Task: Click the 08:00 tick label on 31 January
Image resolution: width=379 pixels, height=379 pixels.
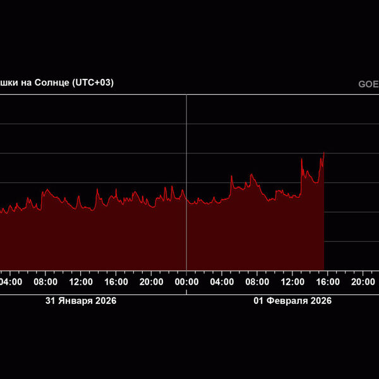Action: [x=45, y=282]
